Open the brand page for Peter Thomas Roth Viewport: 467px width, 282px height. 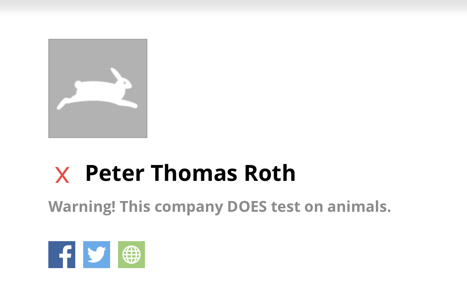(x=191, y=173)
